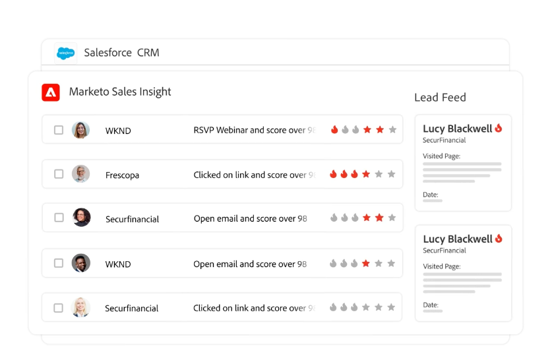This screenshot has height=364, width=556.
Task: Click the Lead Feed heading
Action: (440, 98)
